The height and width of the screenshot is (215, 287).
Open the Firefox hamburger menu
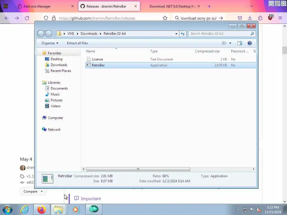pos(280,18)
